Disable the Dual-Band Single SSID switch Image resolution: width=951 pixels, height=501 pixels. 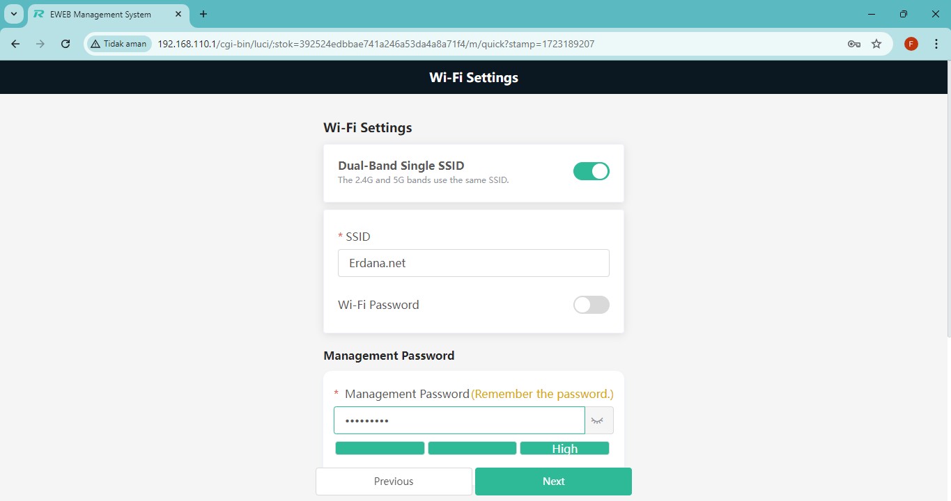(591, 171)
